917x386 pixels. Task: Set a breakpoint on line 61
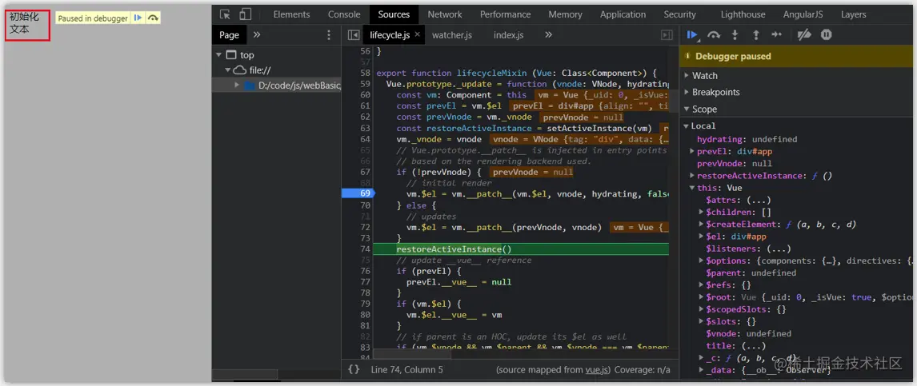pos(365,105)
